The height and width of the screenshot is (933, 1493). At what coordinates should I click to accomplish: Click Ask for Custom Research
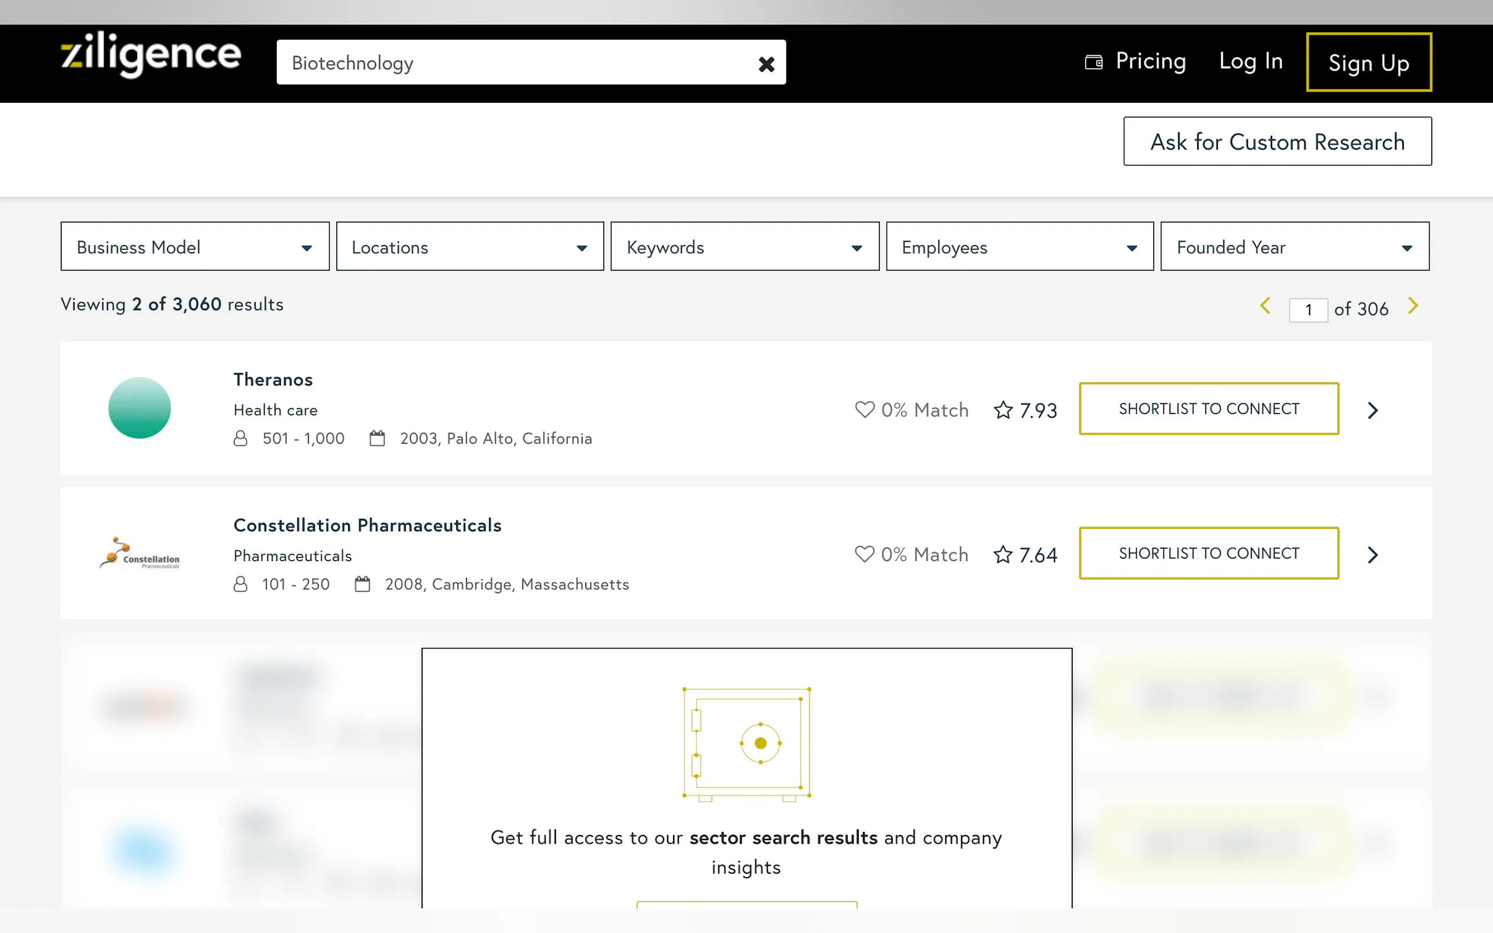tap(1277, 142)
